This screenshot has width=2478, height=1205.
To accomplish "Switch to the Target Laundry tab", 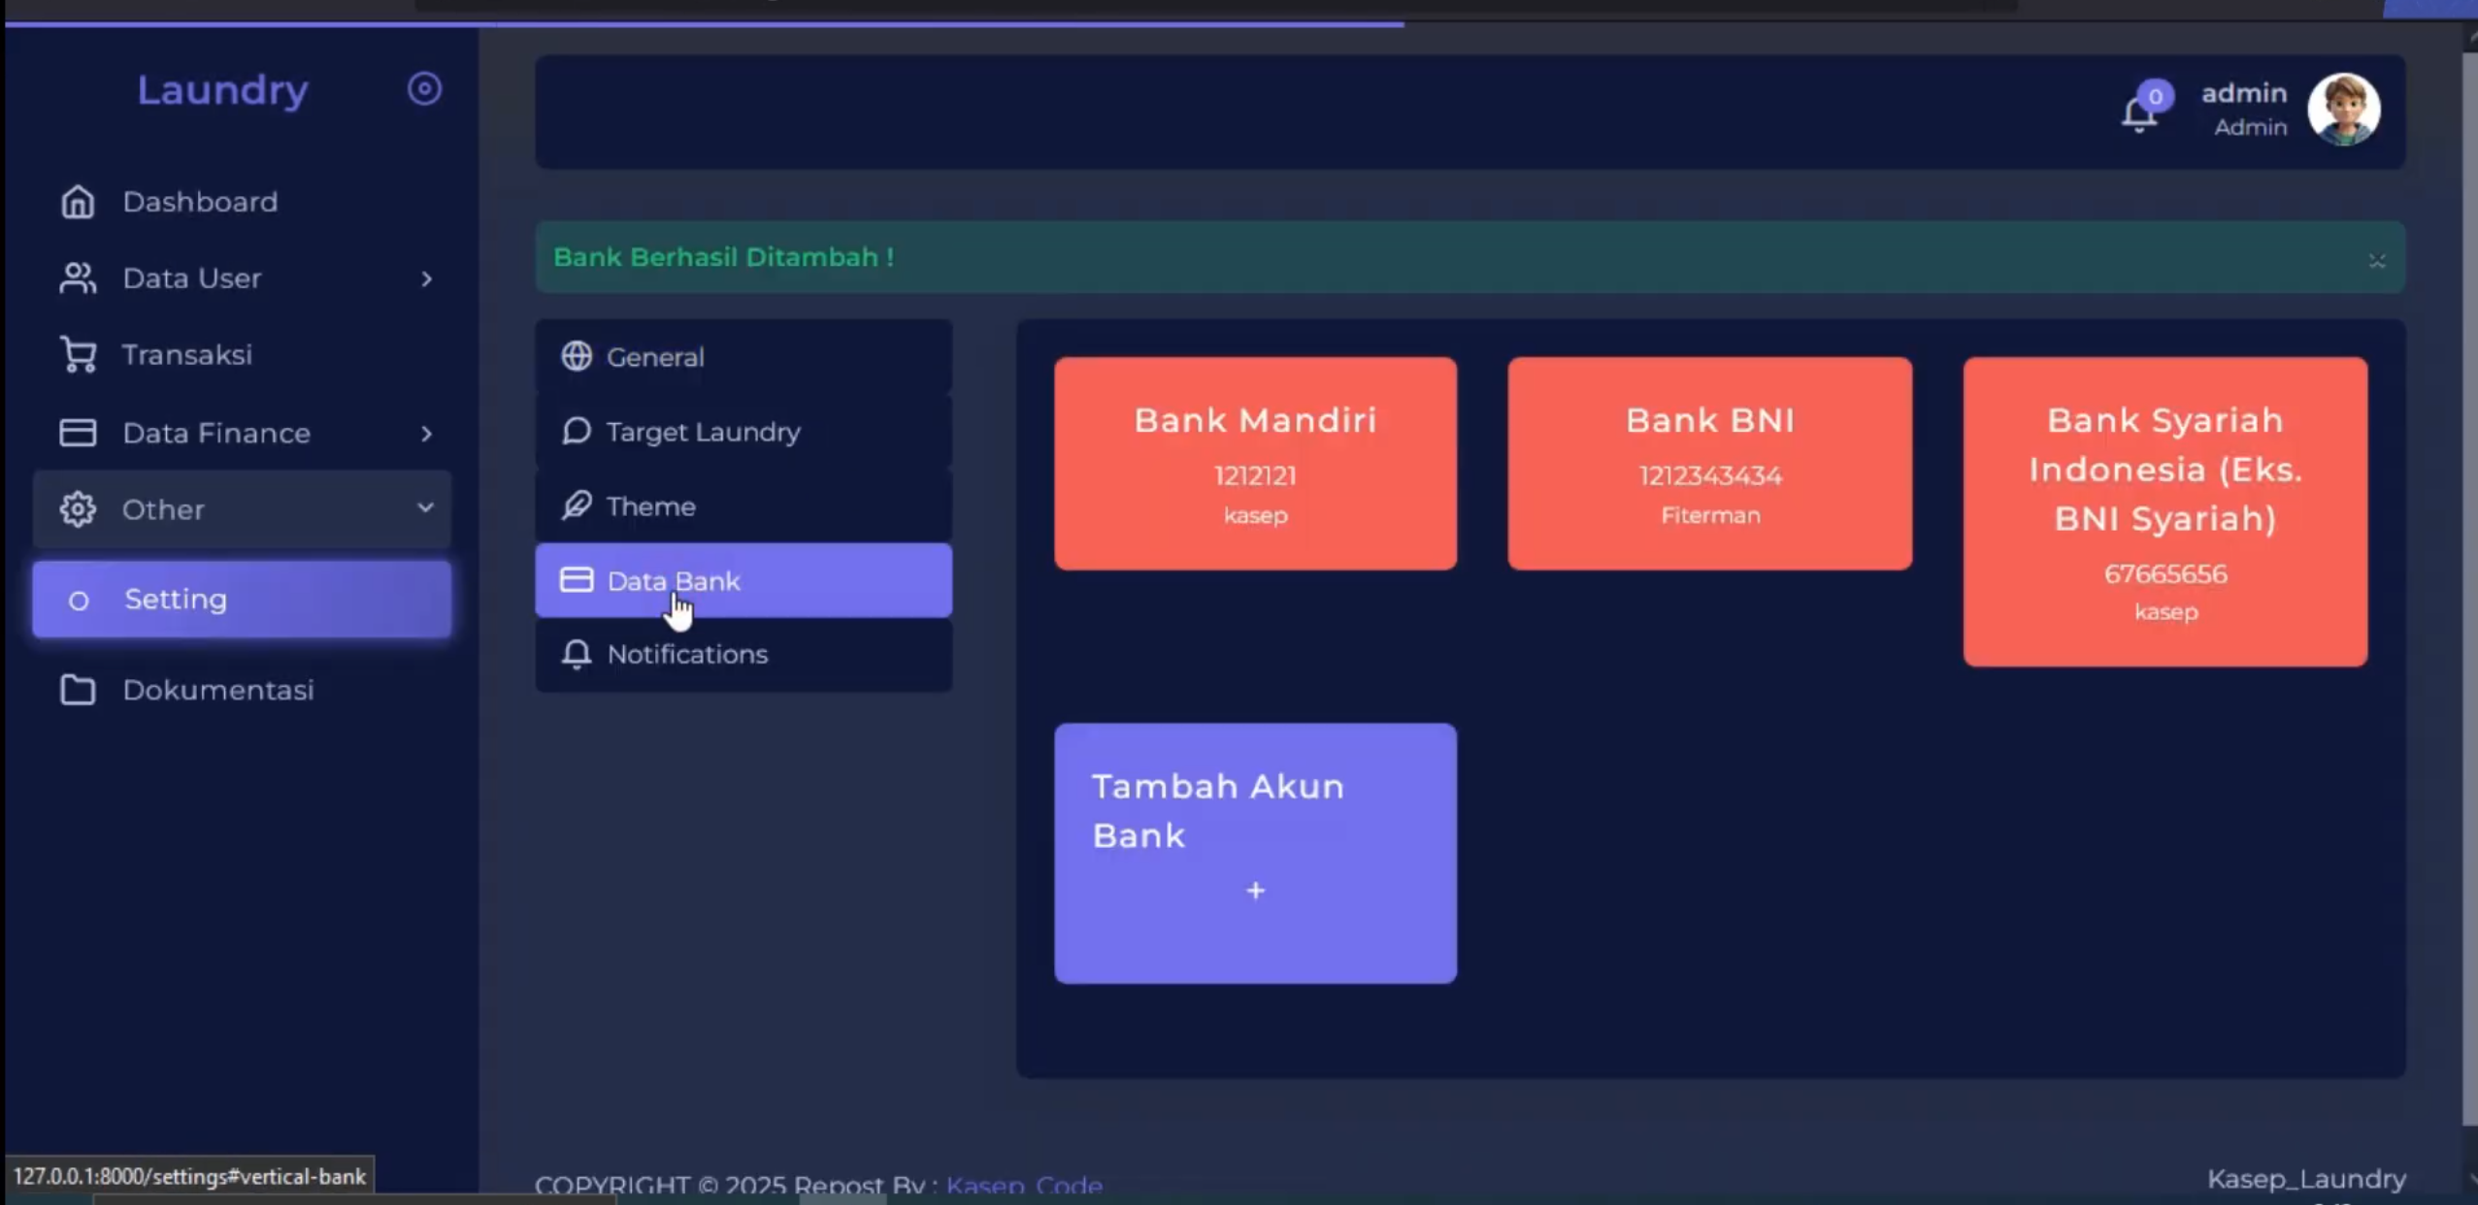I will (743, 432).
